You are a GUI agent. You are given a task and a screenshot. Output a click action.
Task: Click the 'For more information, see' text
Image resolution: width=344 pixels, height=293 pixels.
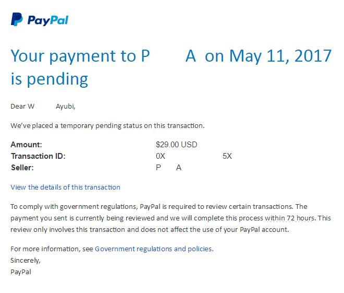(x=52, y=249)
